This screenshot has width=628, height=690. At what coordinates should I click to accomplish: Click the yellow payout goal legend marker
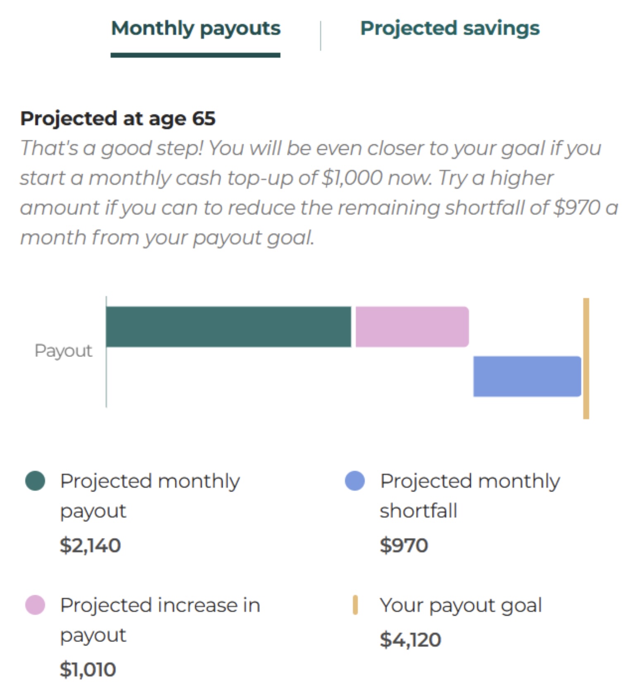coord(355,605)
